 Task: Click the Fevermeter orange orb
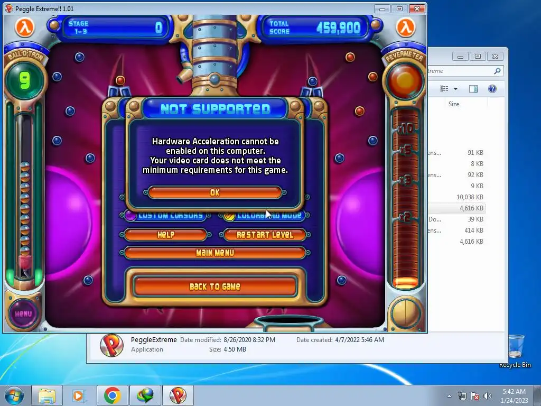[x=405, y=81]
